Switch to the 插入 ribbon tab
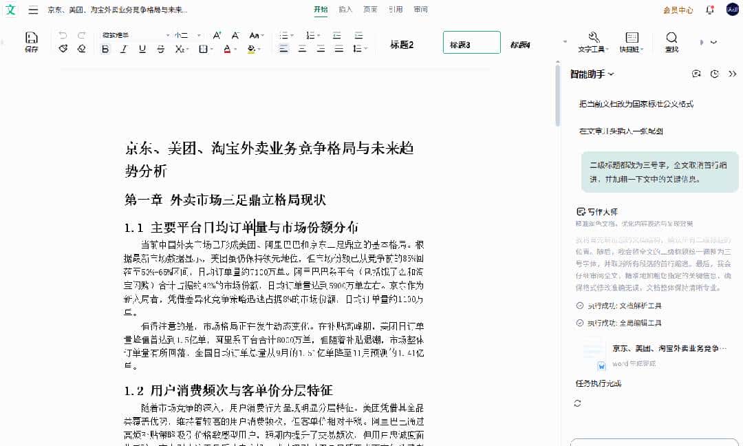The image size is (743, 446). click(345, 10)
